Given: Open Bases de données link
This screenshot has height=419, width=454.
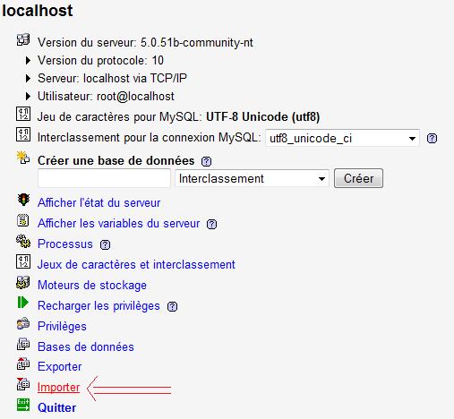Looking at the screenshot, I should [x=86, y=346].
